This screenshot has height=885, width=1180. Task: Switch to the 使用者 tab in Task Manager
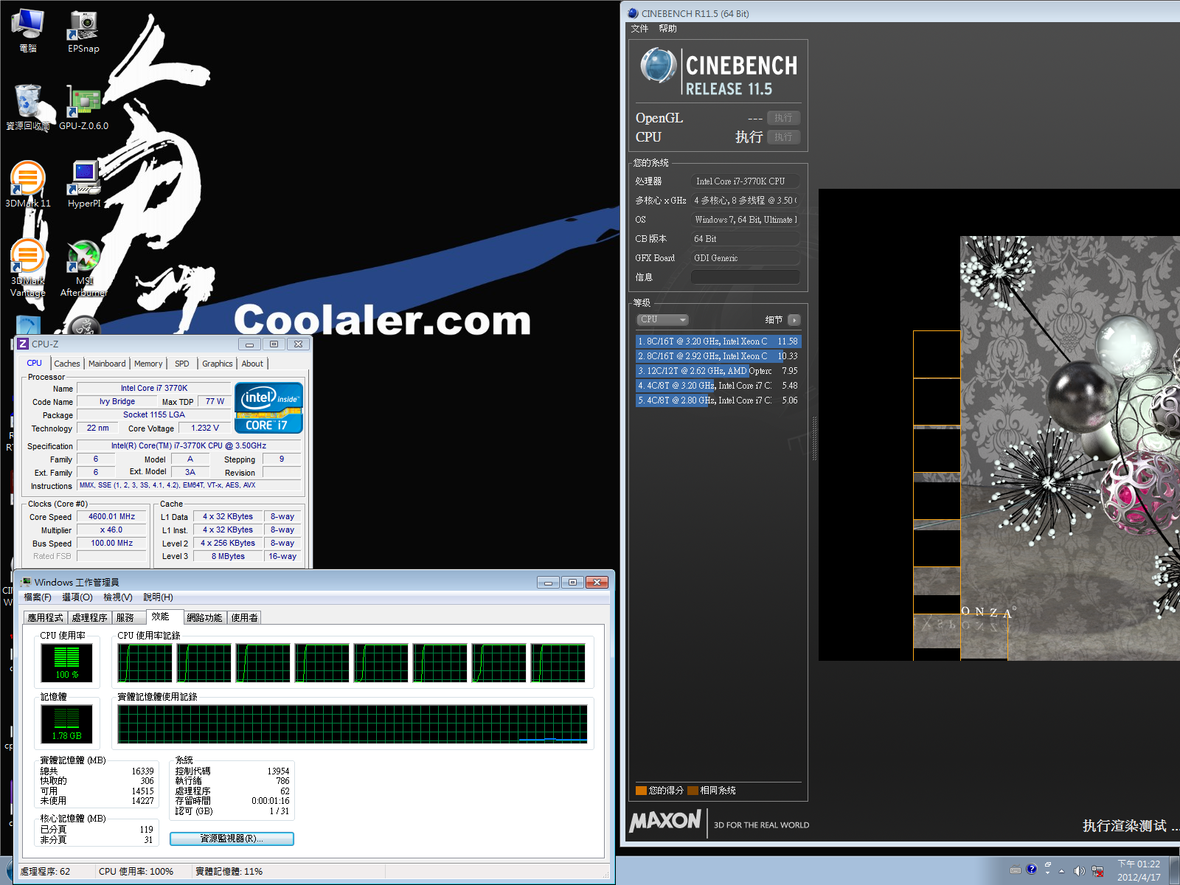tap(244, 618)
